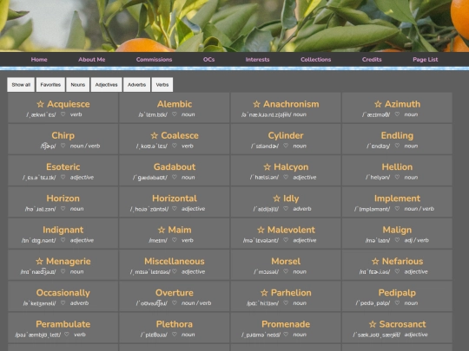Screen dimensions: 469x351
Task: Click the 'adj / verb' label under Malign
Action: coord(416,240)
